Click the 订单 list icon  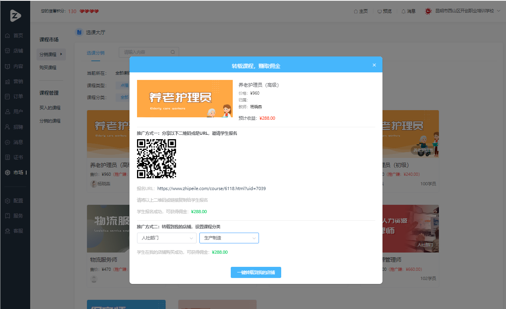pos(7,97)
